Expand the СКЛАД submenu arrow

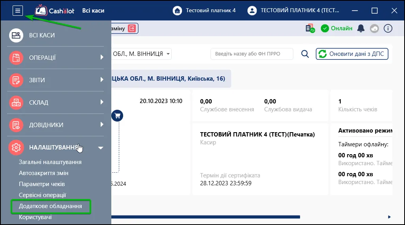(102, 102)
